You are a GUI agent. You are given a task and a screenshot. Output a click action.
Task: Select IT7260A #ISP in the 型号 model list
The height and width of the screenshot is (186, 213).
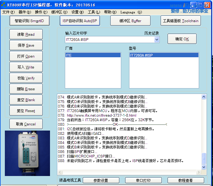[164, 55]
